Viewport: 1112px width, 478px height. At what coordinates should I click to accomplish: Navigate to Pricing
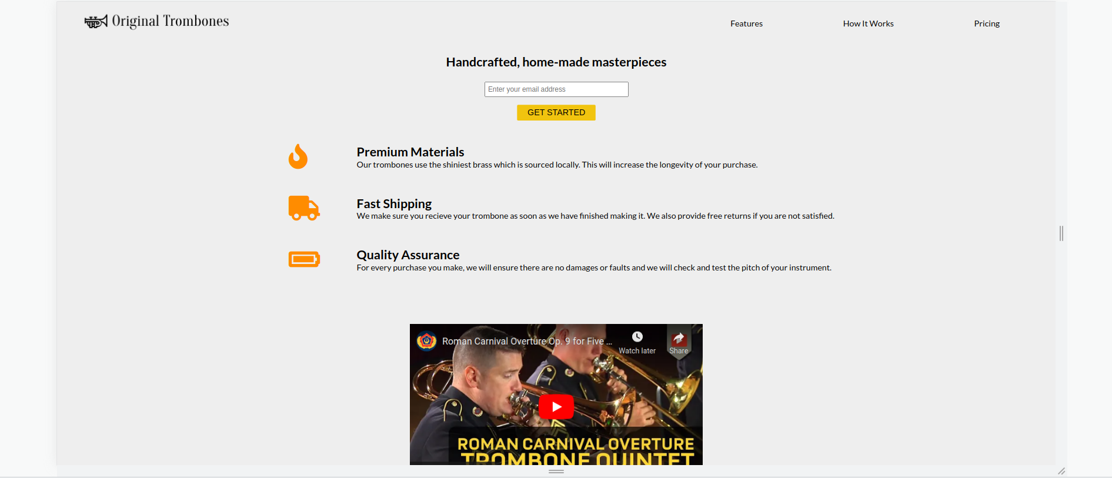pyautogui.click(x=987, y=24)
